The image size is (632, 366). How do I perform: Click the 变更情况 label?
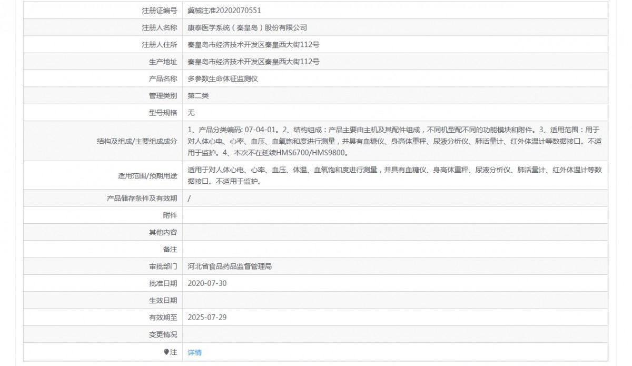[163, 335]
